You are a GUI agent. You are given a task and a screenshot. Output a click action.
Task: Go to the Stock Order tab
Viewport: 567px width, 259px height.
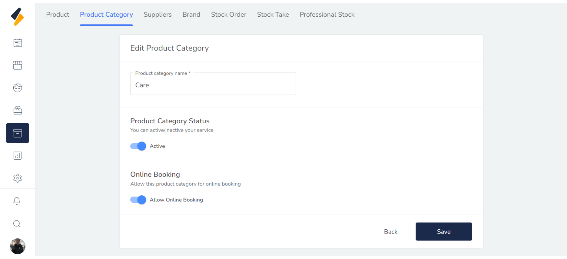[x=228, y=15]
